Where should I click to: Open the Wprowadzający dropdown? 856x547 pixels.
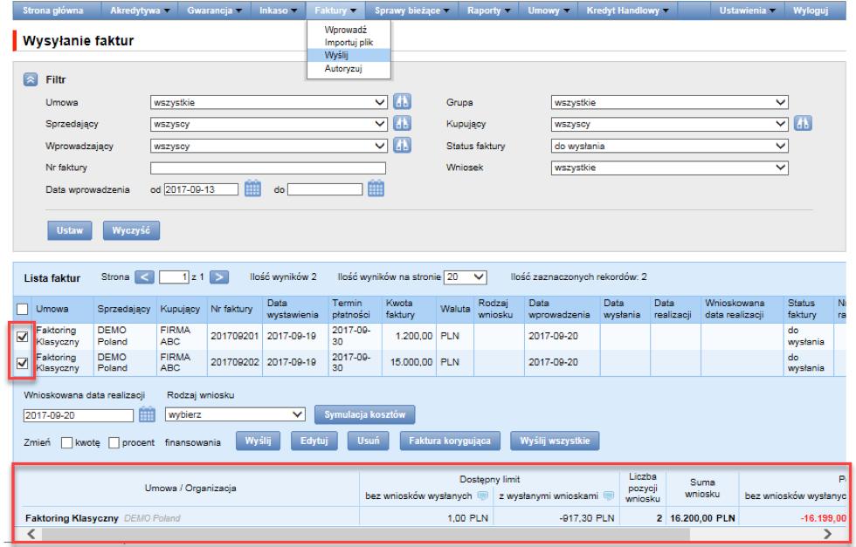click(x=269, y=146)
